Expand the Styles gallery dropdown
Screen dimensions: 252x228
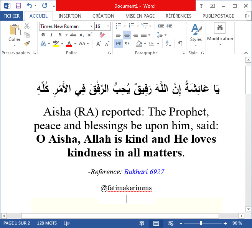(x=196, y=46)
